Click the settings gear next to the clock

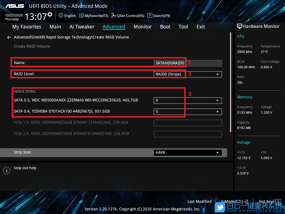coord(50,14)
